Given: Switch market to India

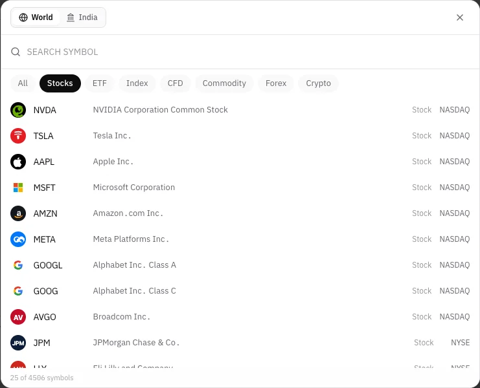Looking at the screenshot, I should 82,17.
